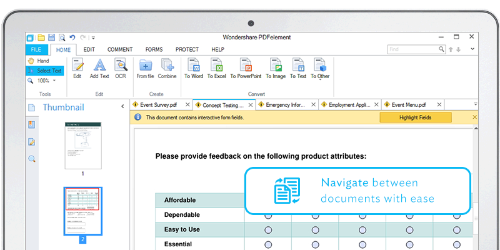Switch to the COMMENT ribbon tab
The image size is (500, 250).
click(x=120, y=49)
